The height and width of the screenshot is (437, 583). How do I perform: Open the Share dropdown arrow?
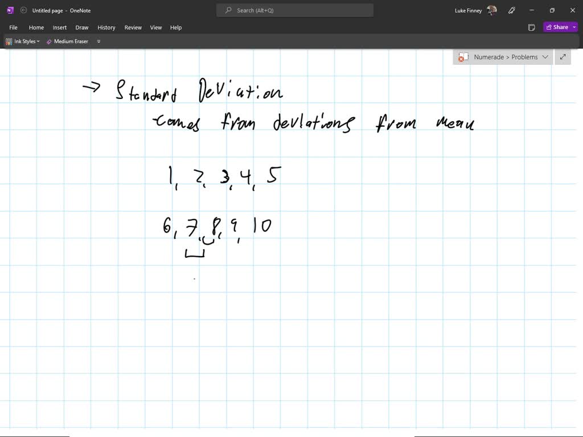(573, 27)
